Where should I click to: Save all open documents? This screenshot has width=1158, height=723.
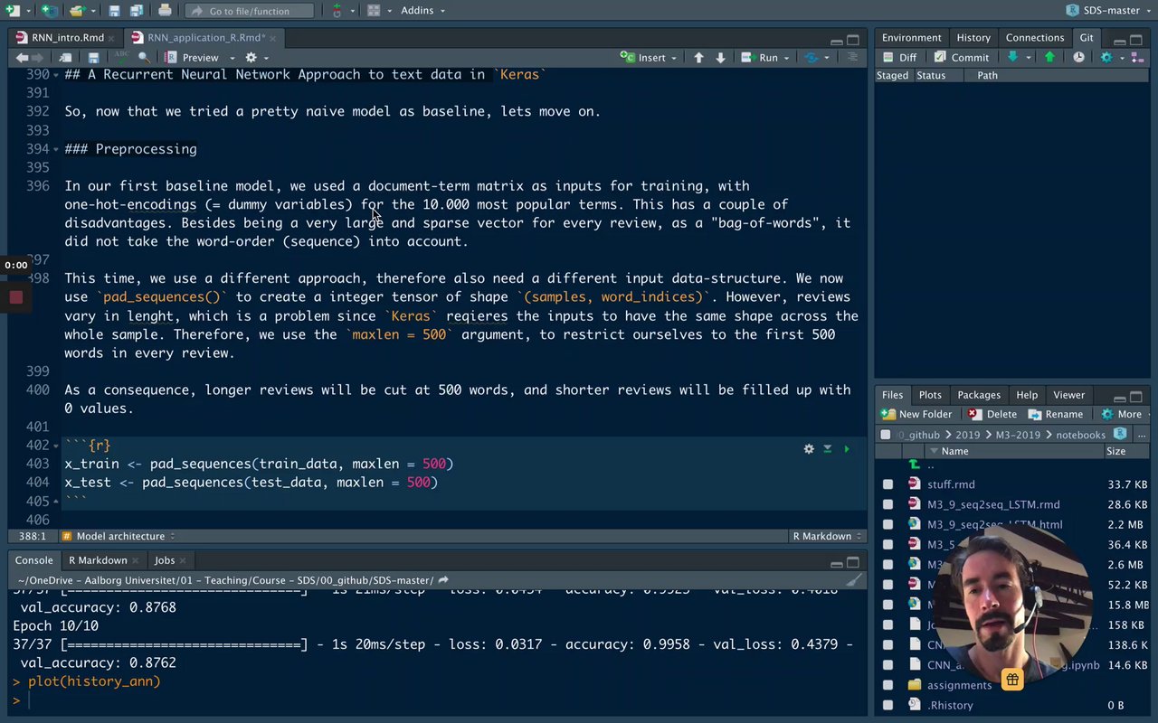(x=135, y=11)
